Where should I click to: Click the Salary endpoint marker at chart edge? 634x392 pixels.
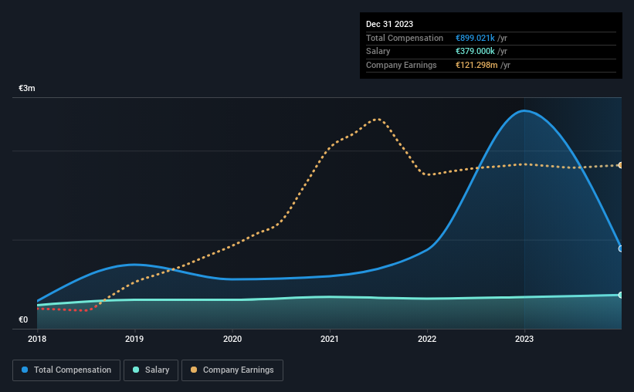coord(621,295)
